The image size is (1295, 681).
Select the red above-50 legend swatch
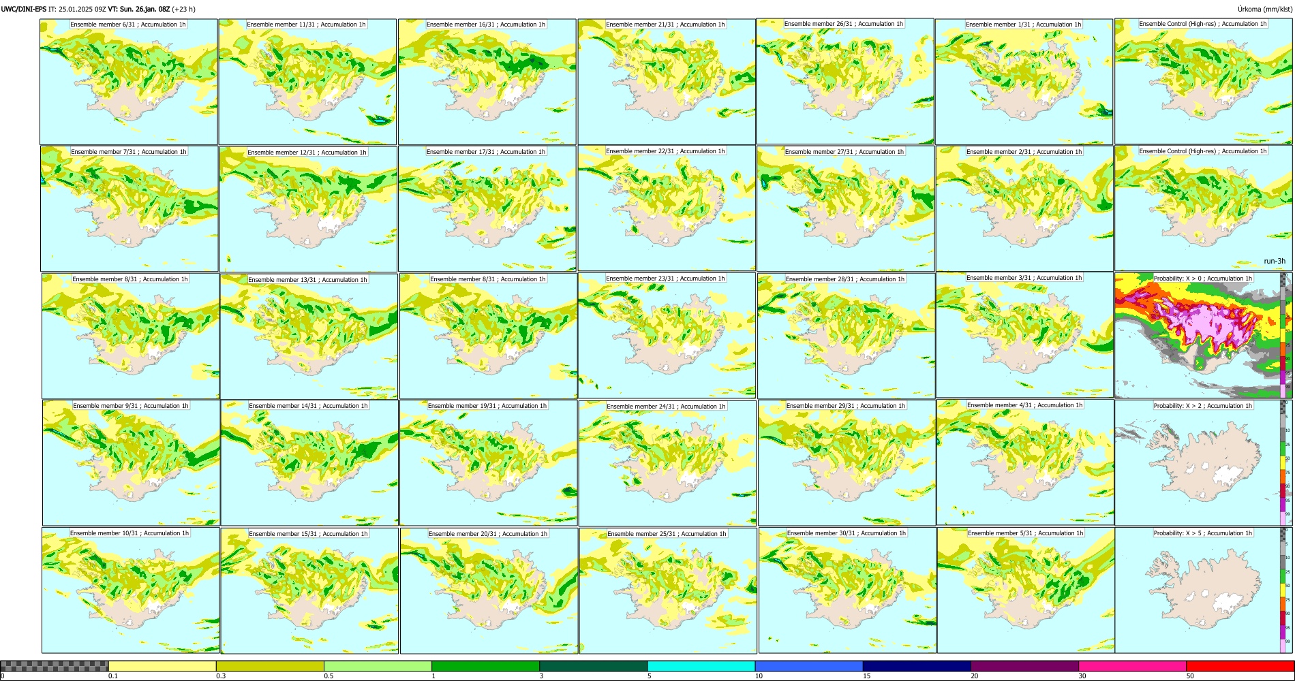coord(1240,666)
